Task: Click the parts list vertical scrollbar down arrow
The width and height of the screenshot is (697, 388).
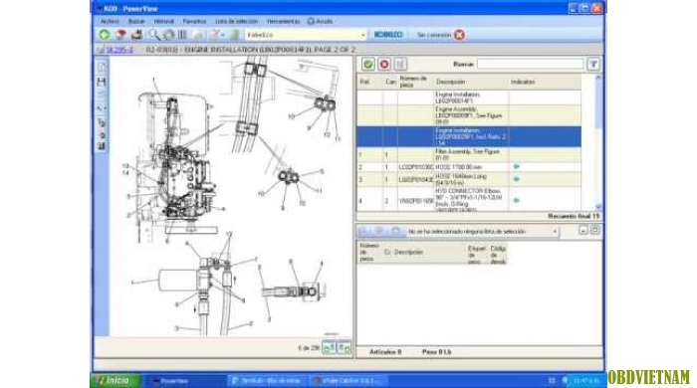Action: 597,207
